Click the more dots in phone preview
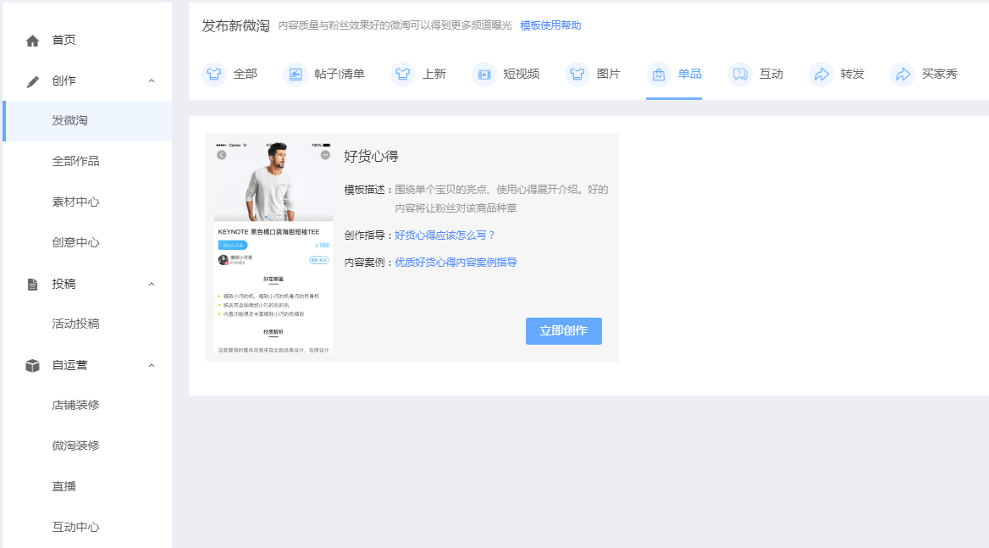Screen dimensions: 989x548 [325, 155]
